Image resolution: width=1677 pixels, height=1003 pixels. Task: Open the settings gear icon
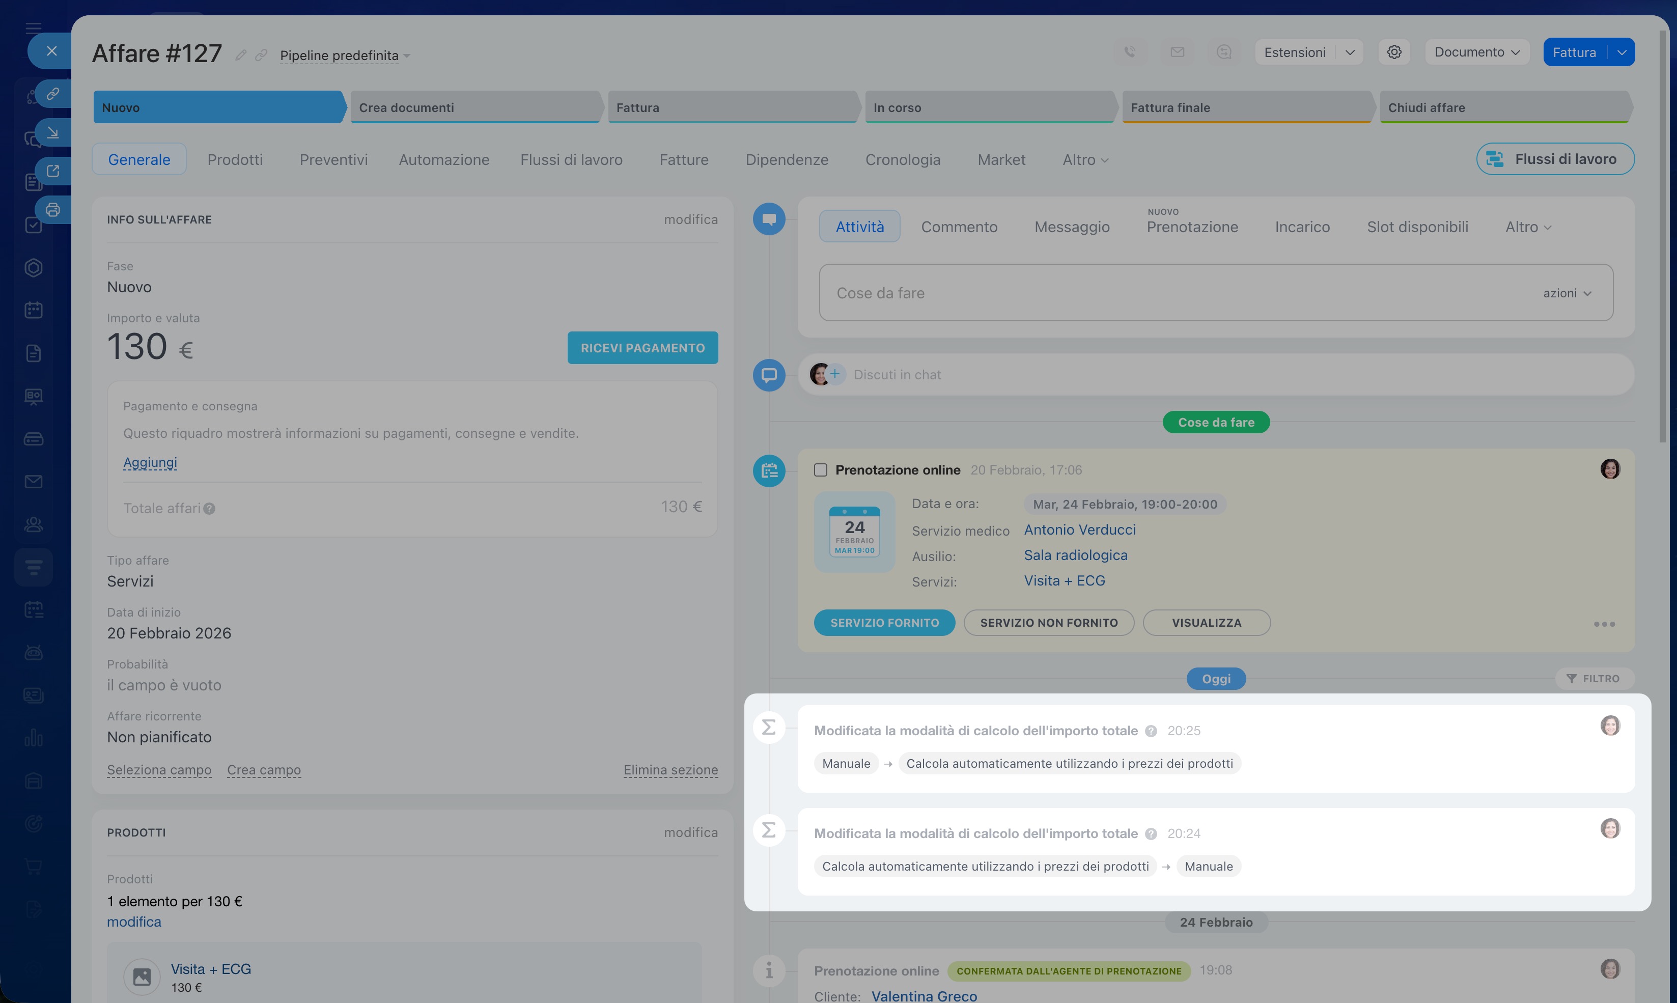[1394, 52]
